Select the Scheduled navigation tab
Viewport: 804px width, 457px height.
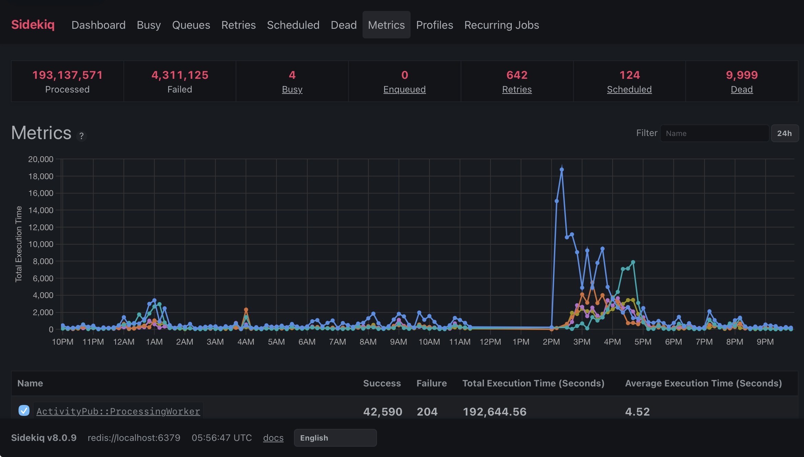pos(293,25)
